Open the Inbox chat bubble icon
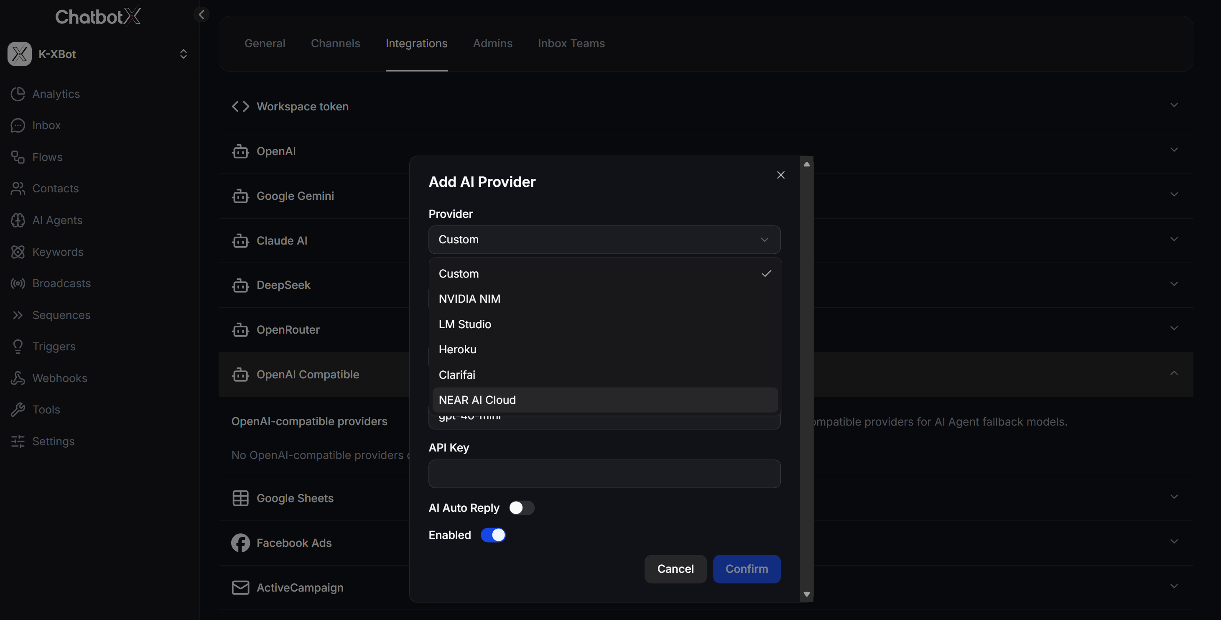The height and width of the screenshot is (620, 1221). pyautogui.click(x=18, y=125)
